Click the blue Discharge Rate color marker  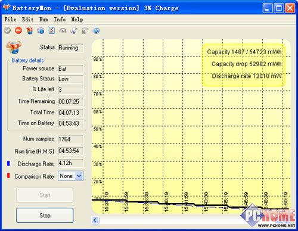[8, 163]
